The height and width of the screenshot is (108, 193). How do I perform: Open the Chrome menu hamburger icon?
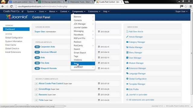coord(191,6)
